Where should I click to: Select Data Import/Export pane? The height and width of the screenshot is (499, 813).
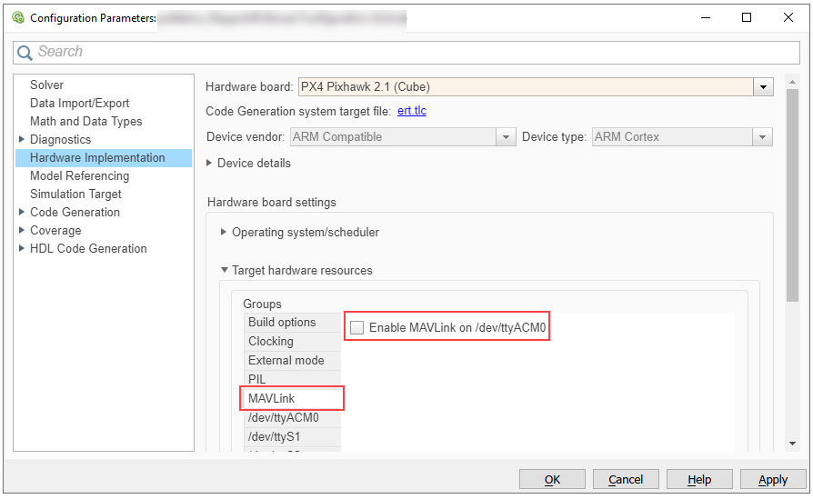(79, 103)
